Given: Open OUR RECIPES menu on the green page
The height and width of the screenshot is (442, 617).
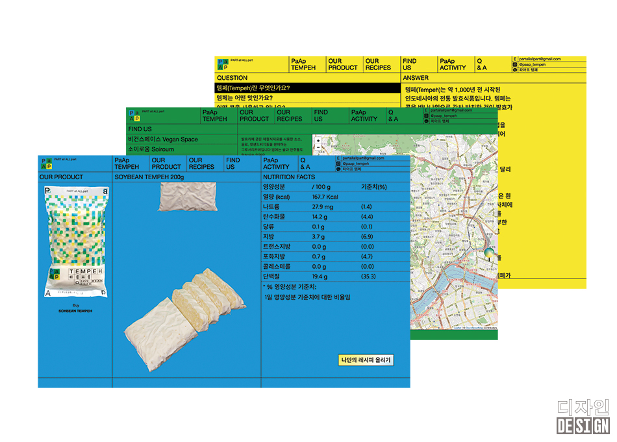Looking at the screenshot, I should tap(290, 116).
